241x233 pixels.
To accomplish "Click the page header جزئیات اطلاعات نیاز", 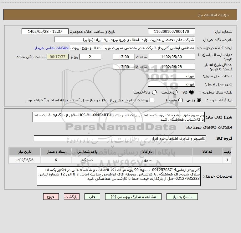I will pos(213,15).
